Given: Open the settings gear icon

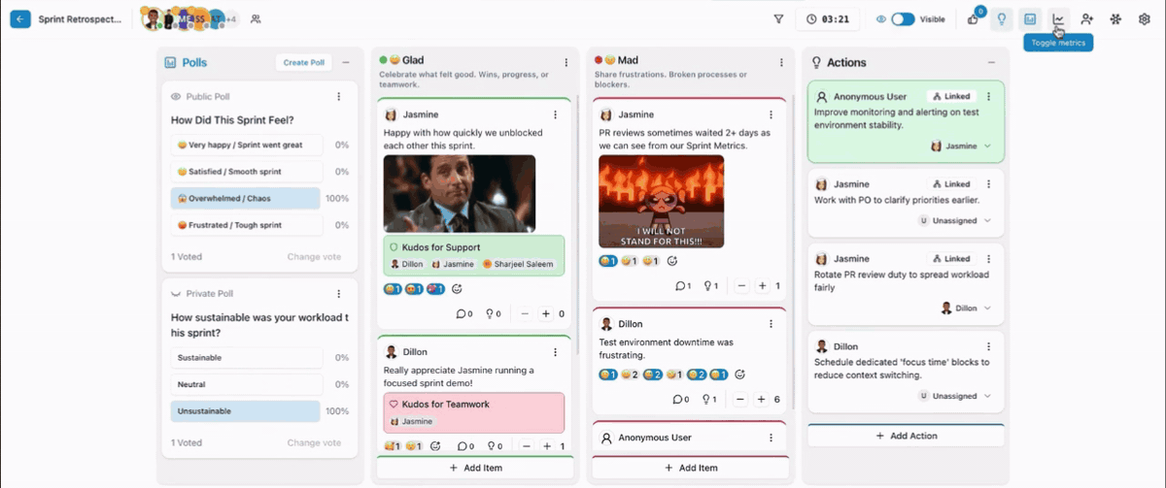Looking at the screenshot, I should coord(1144,18).
